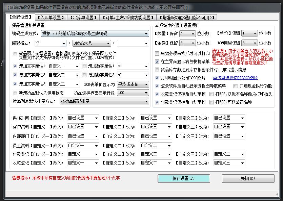Enable 单据必须审核后才可以打印
The height and width of the screenshot is (201, 283).
coord(157,54)
